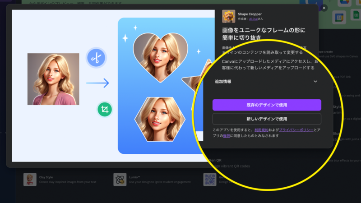Open the 権限 permissions link
Image resolution: width=361 pixels, height=203 pixels.
click(x=227, y=136)
